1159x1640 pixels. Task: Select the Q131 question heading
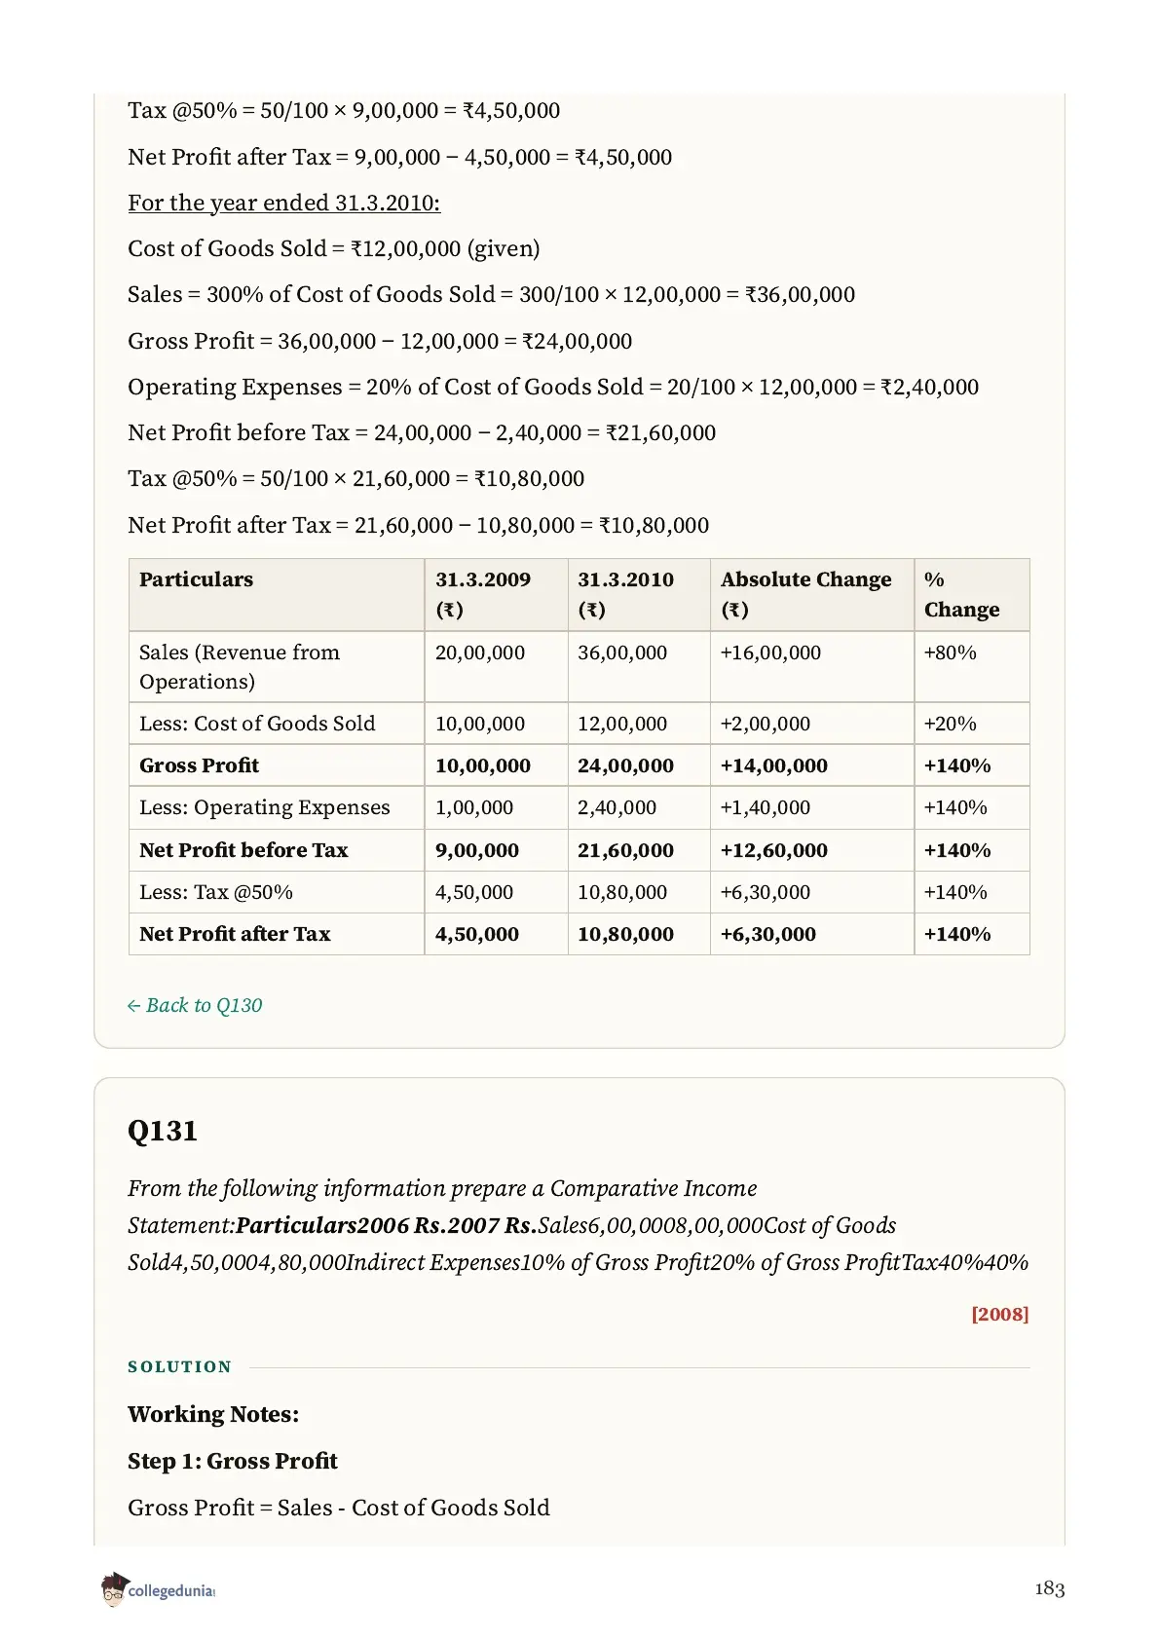tap(163, 1131)
